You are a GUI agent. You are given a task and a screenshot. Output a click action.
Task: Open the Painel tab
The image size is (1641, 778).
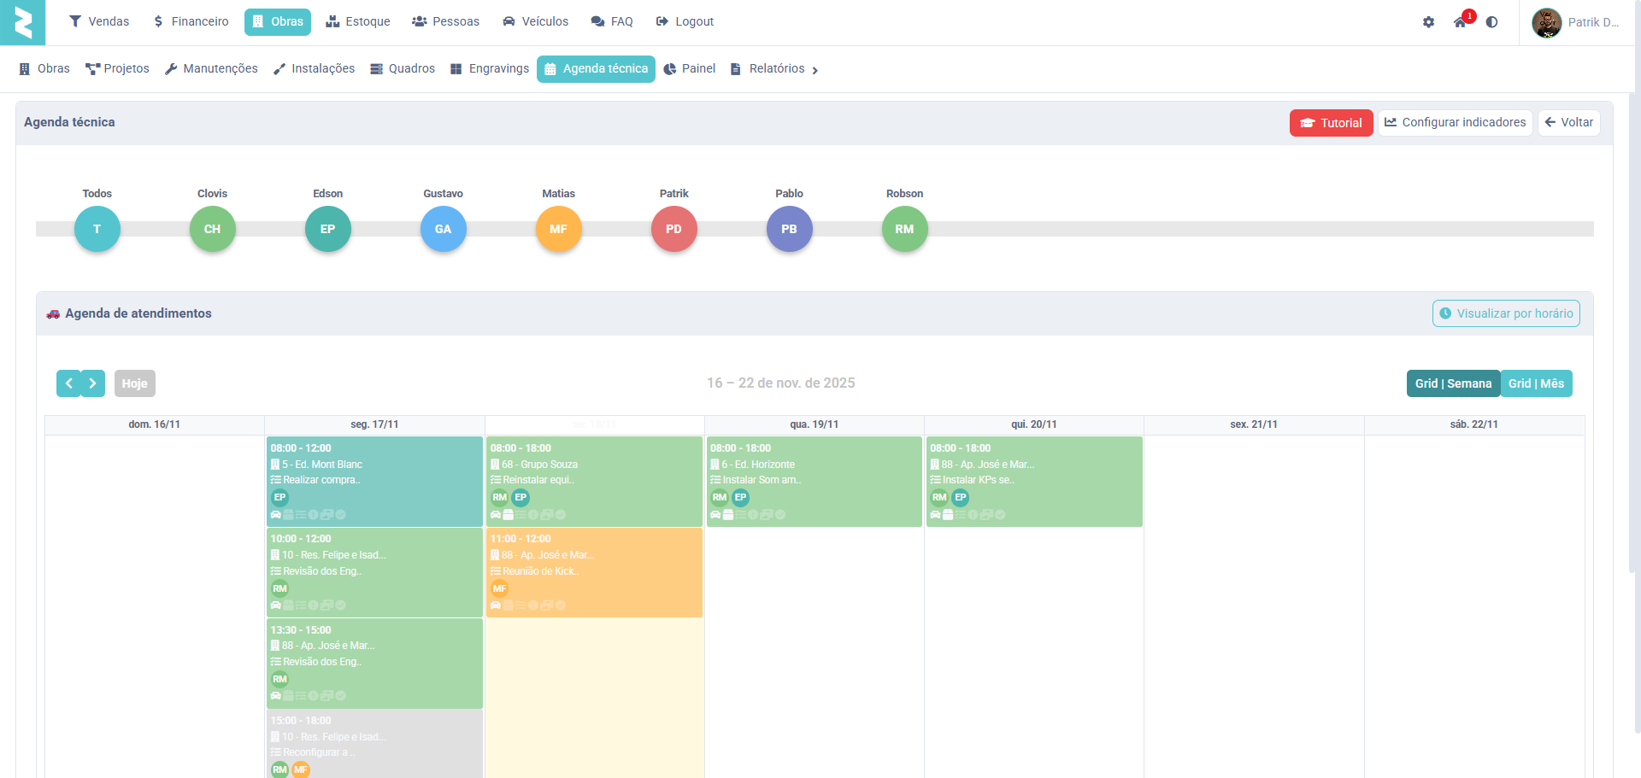pos(689,68)
